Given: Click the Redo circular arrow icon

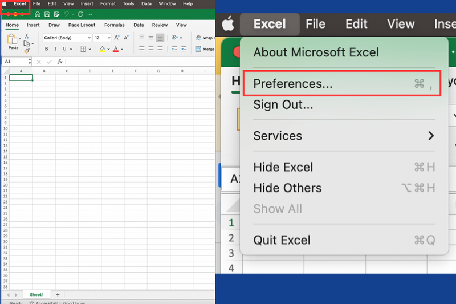Looking at the screenshot, I should [80, 14].
